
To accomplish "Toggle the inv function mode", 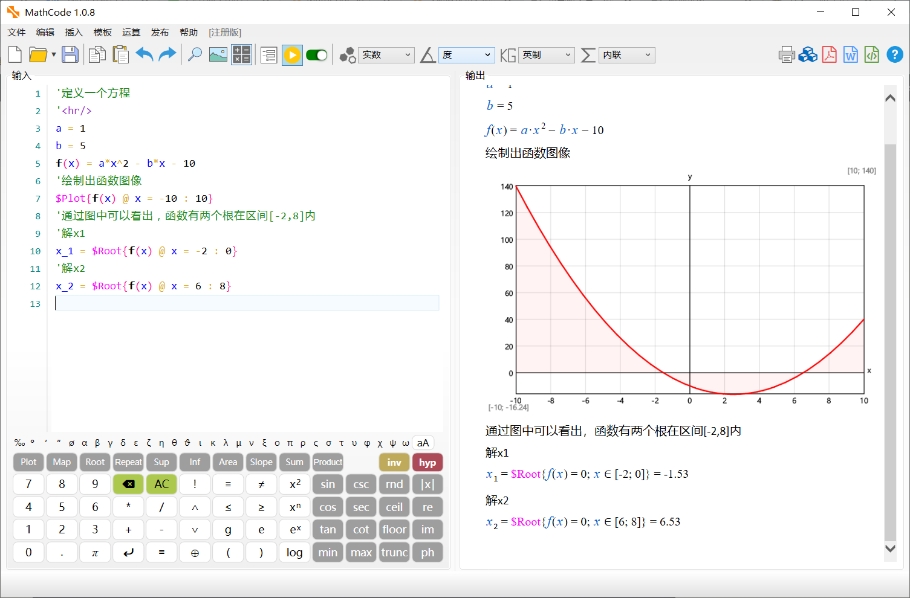I will coord(394,462).
